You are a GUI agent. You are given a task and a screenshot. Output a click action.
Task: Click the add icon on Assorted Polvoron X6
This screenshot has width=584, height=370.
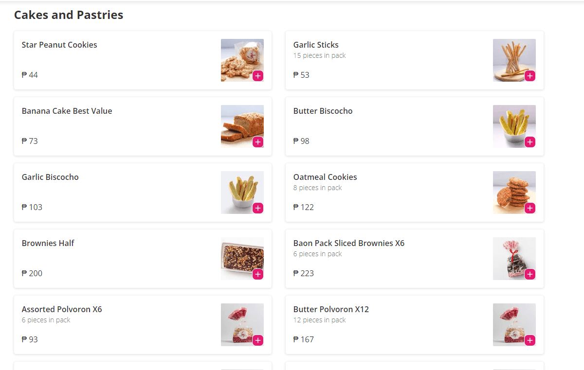[258, 340]
